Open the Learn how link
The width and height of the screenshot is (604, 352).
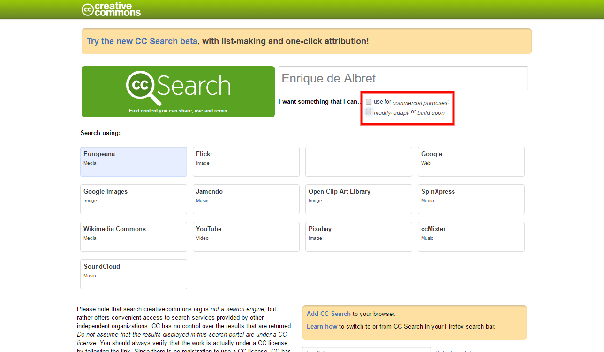coord(322,326)
